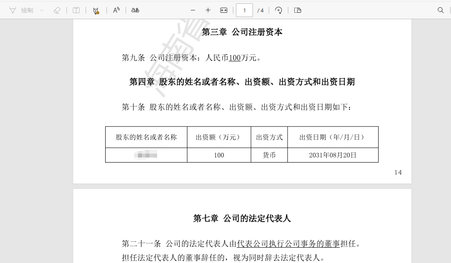This screenshot has height=263, width=451.
Task: Open the highlighter tool with alert badge
Action: click(96, 11)
